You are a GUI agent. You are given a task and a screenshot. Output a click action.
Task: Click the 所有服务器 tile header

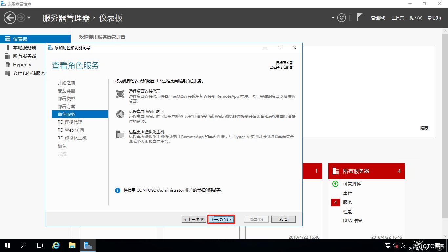366,171
